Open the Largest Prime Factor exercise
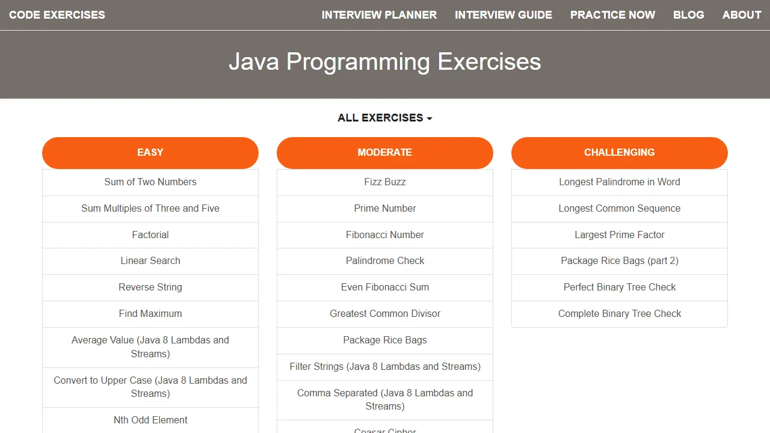The image size is (770, 433). (x=620, y=235)
